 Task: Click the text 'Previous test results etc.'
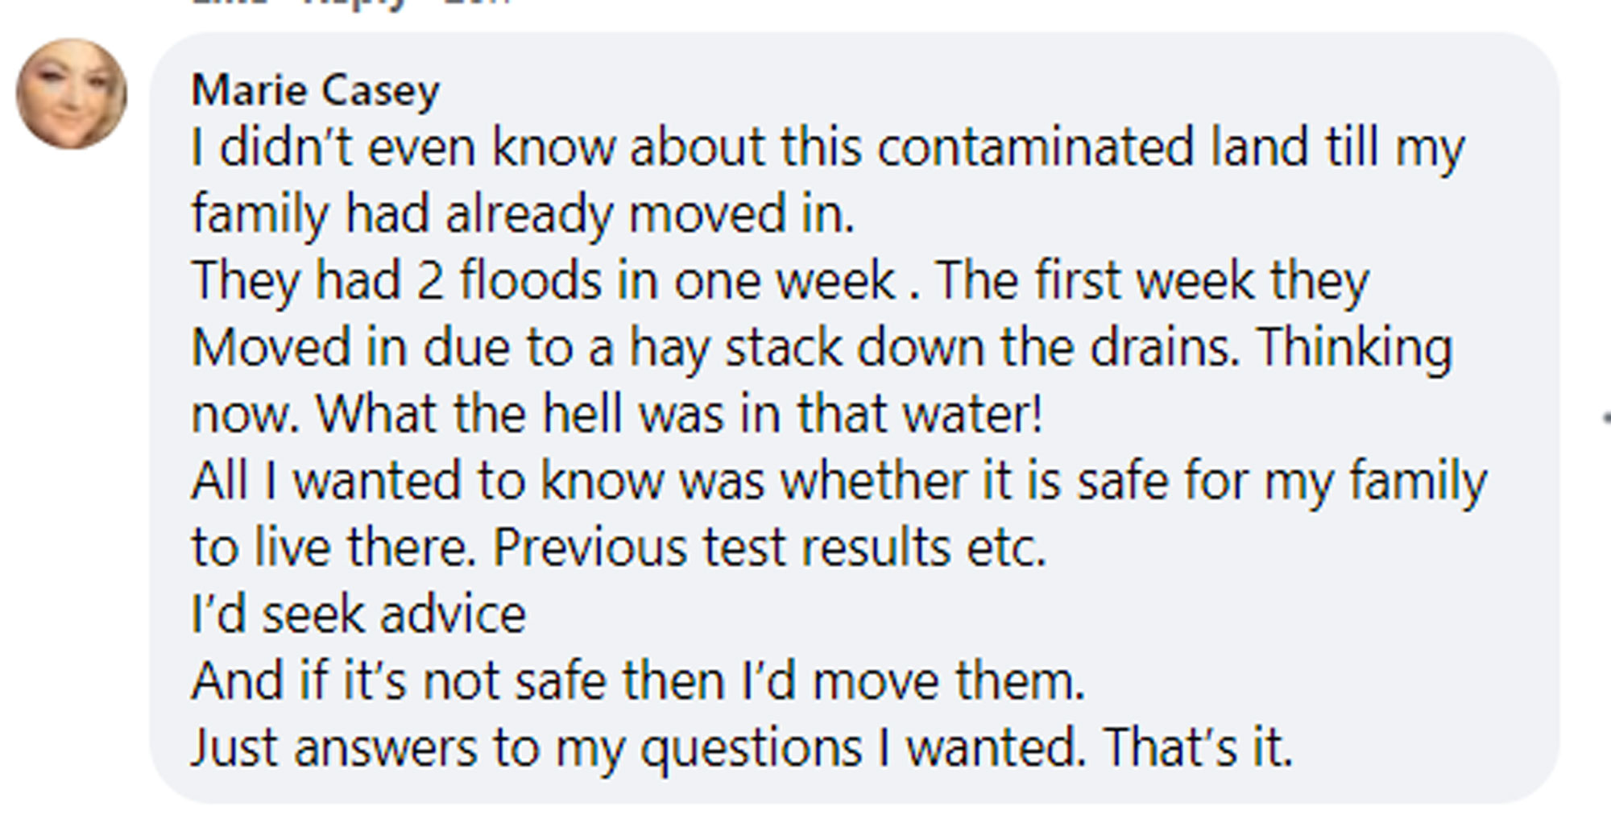769,548
